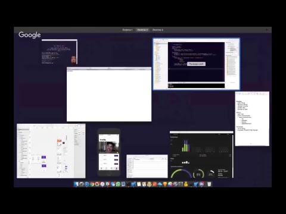Open Google Chrome from the Dock
The width and height of the screenshot is (286, 214).
tap(92, 184)
